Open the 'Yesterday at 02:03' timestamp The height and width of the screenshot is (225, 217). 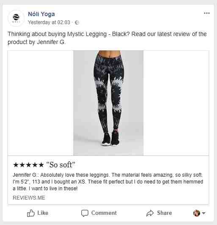[x=49, y=22]
